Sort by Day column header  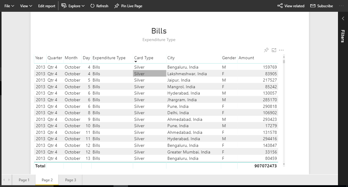pos(86,58)
